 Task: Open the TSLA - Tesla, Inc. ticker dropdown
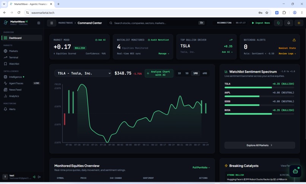83,73
